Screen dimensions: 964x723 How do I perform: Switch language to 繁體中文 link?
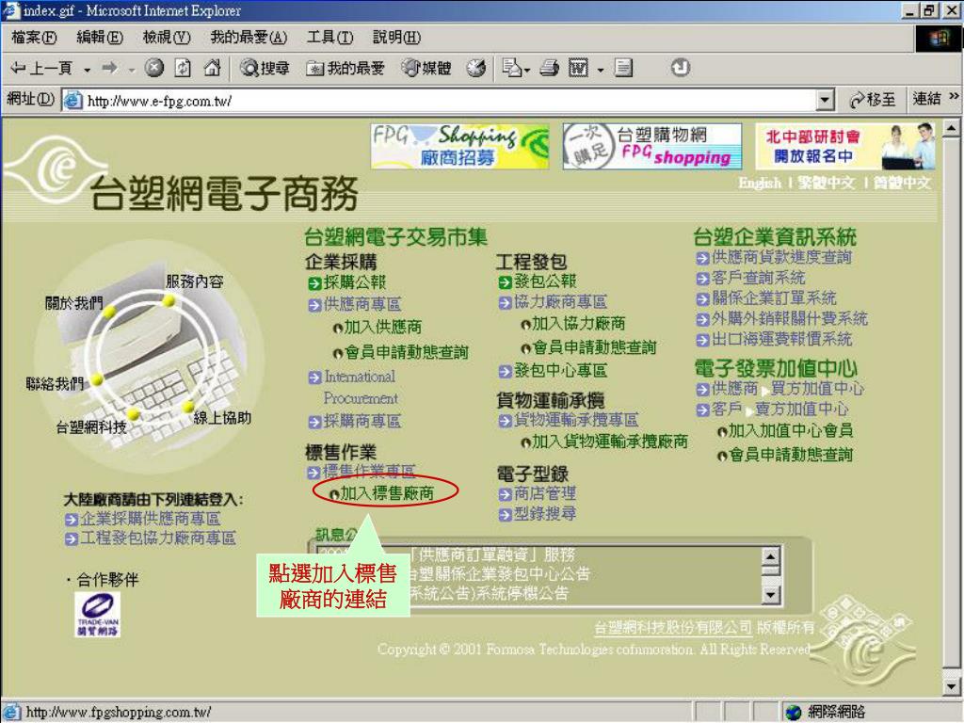pyautogui.click(x=827, y=184)
